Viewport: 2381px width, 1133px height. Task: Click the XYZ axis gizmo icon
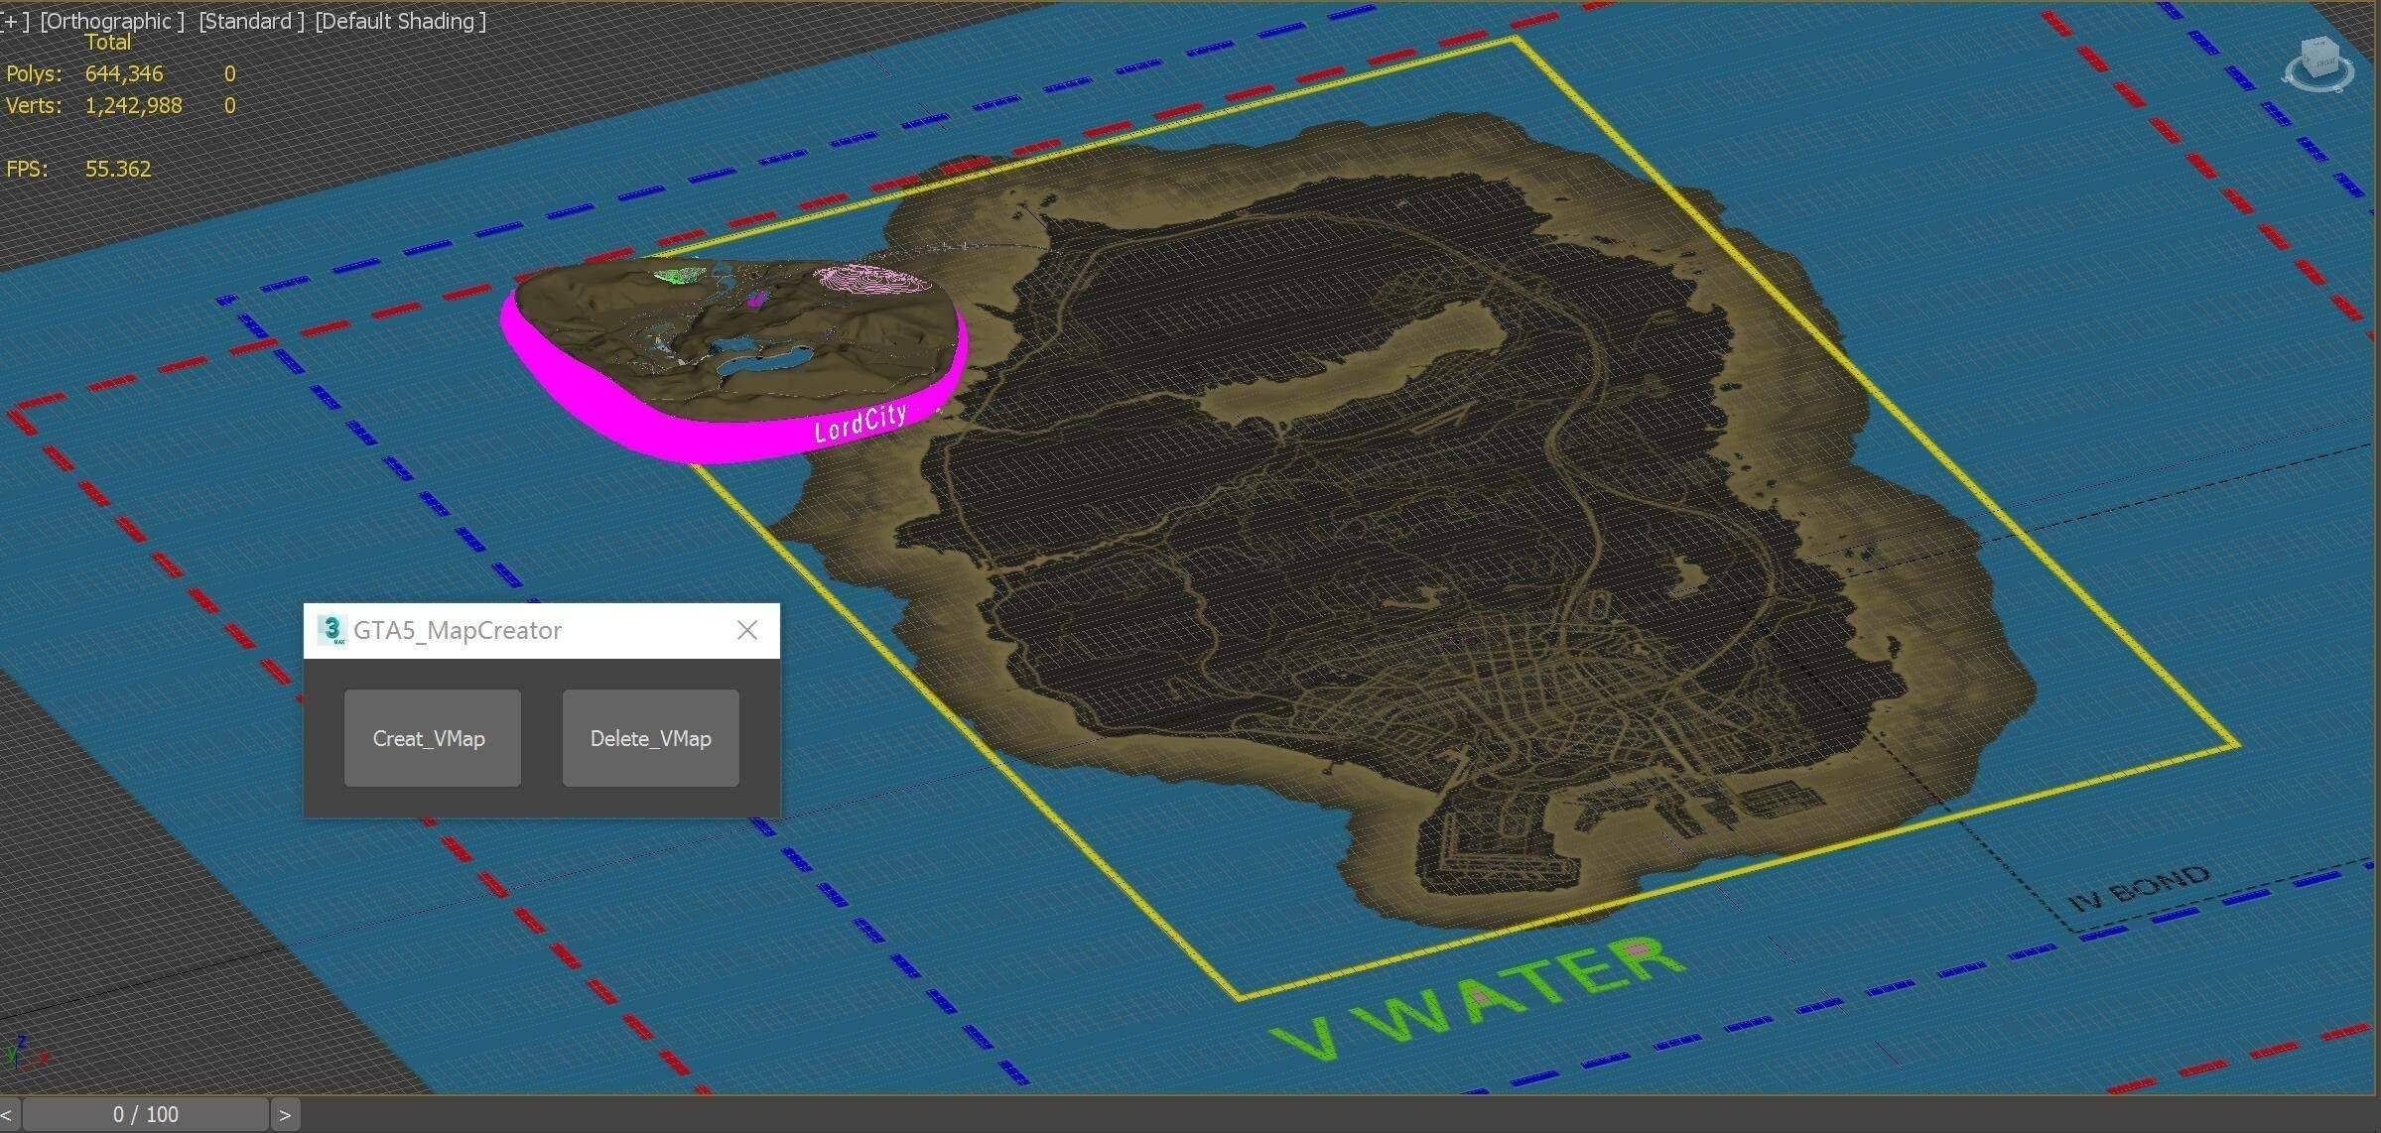click(22, 1052)
